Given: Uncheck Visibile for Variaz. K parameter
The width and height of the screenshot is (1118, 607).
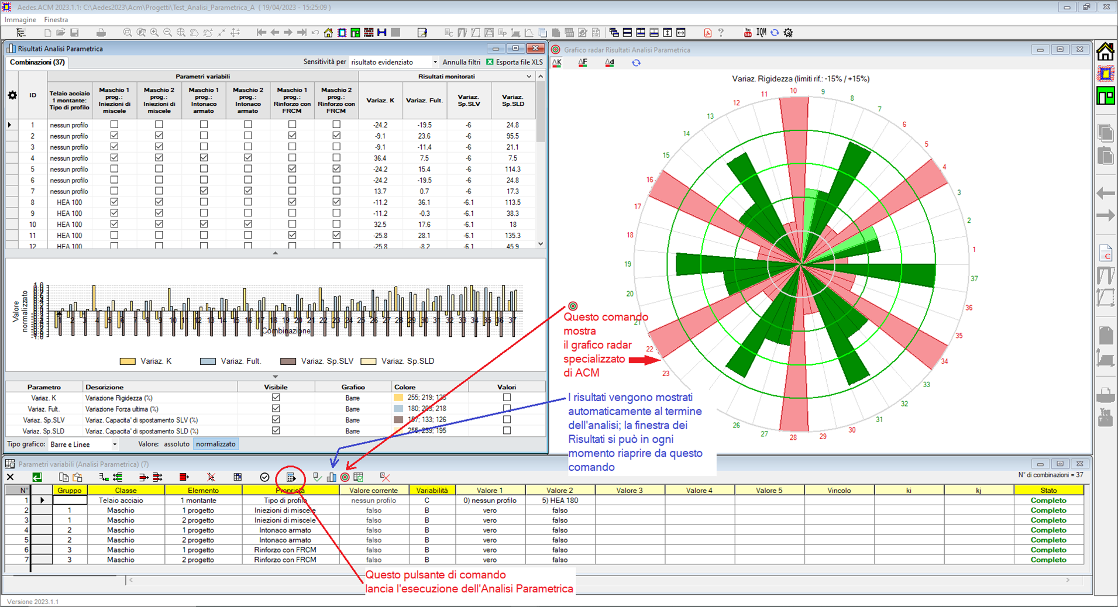Looking at the screenshot, I should (276, 398).
